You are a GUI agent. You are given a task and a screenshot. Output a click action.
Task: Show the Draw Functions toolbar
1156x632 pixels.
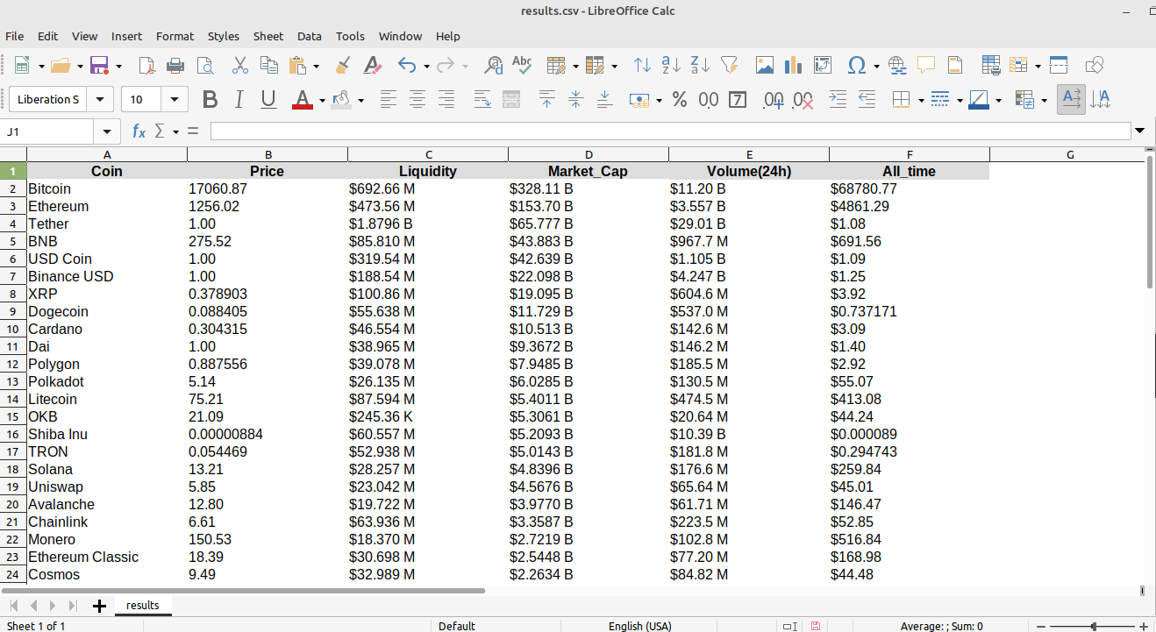tap(1095, 65)
